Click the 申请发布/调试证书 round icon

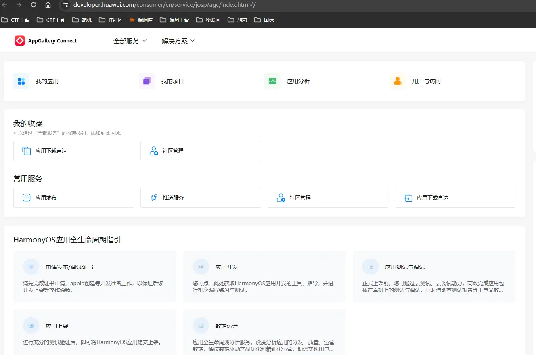point(31,267)
